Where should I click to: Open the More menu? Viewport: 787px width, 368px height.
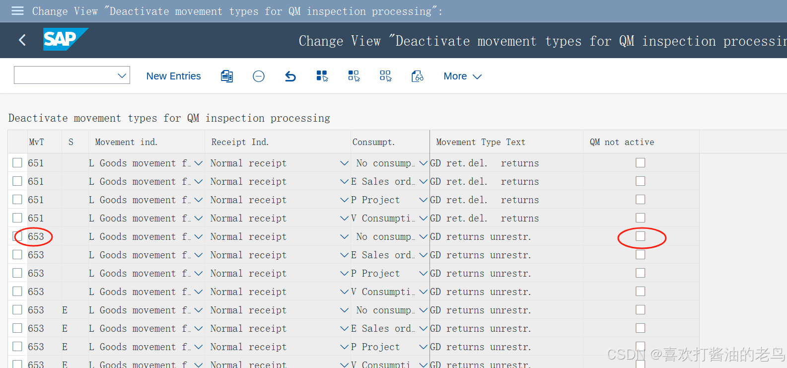point(462,76)
